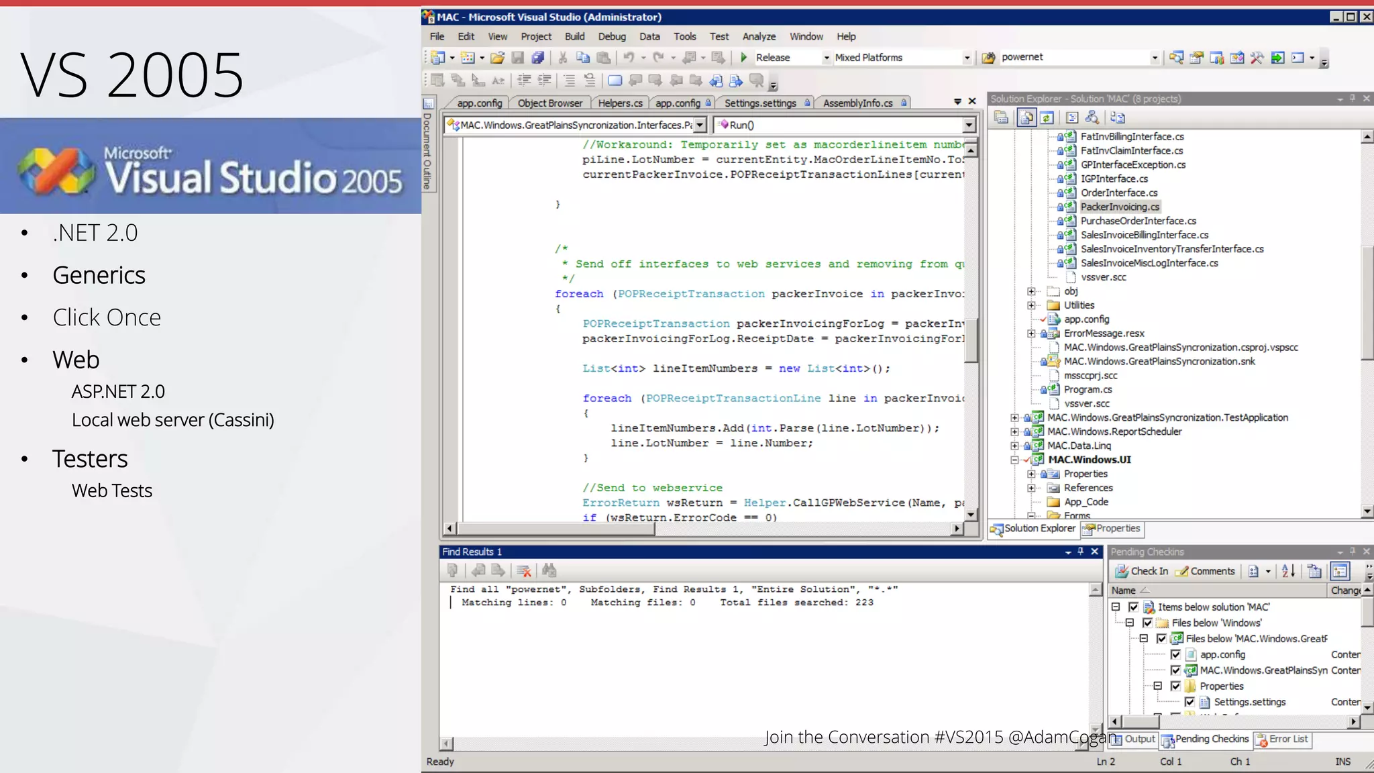Open the Debug menu
1374x773 pixels.
612,36
